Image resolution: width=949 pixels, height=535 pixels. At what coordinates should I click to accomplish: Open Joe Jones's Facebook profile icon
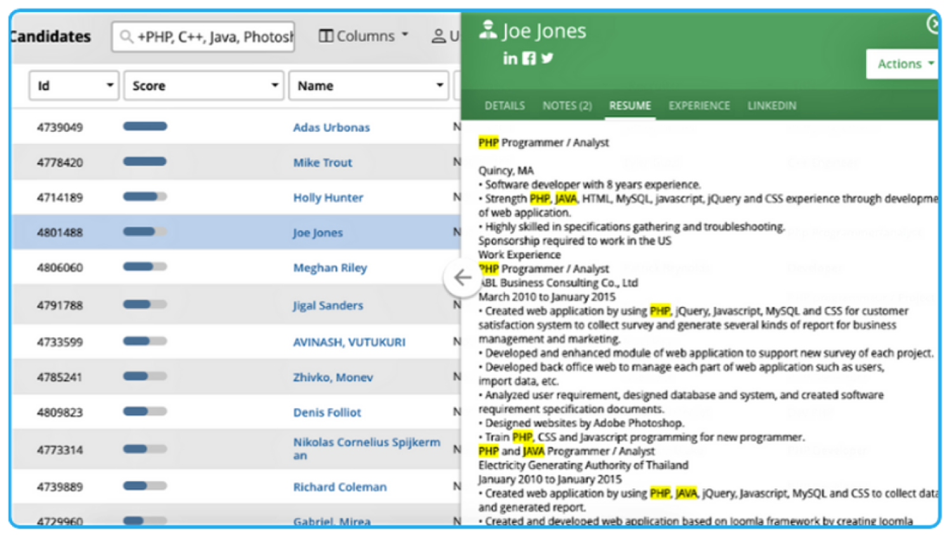tap(528, 58)
